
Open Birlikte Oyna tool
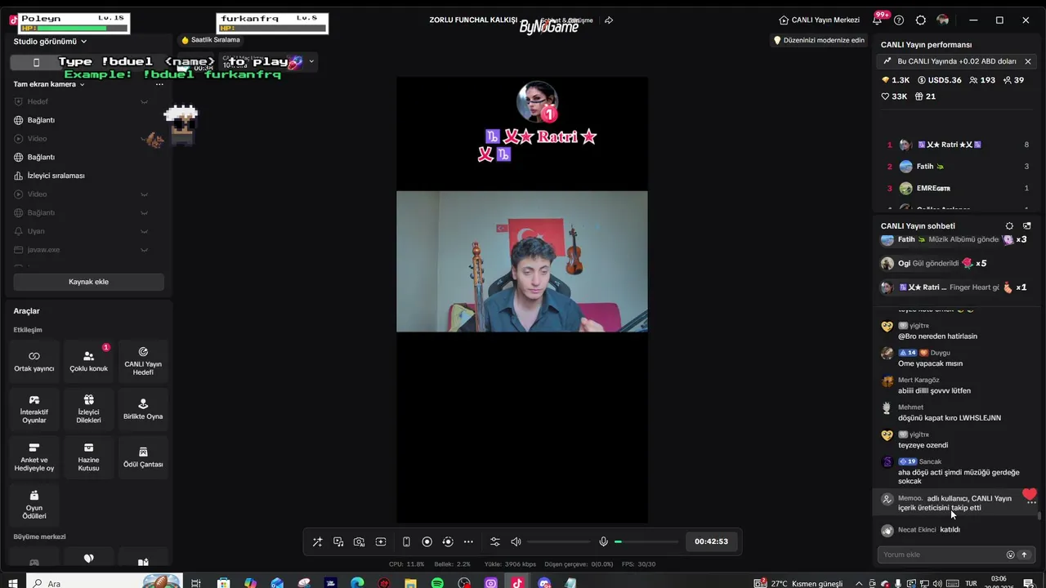(x=143, y=409)
